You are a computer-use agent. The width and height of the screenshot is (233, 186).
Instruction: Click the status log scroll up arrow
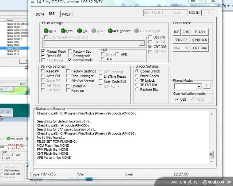(212, 114)
